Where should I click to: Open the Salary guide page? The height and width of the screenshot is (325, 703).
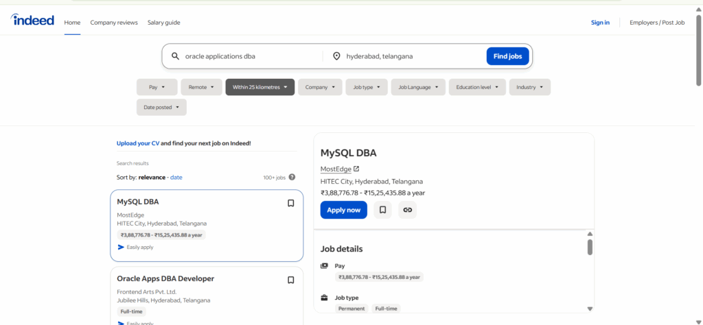[163, 23]
